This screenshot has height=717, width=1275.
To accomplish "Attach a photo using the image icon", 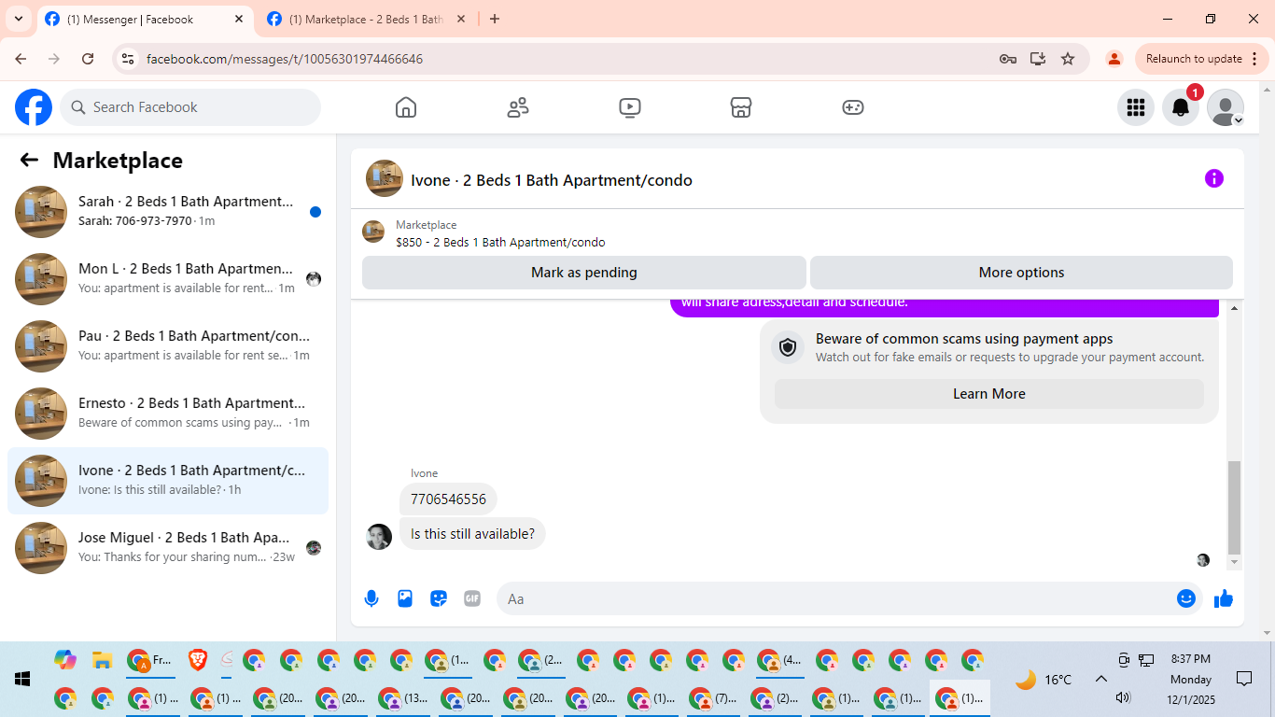I will 405,598.
